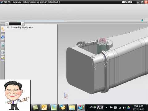Click the blue globe icon at toolbar right
The image size is (148, 111).
(x=142, y=20)
